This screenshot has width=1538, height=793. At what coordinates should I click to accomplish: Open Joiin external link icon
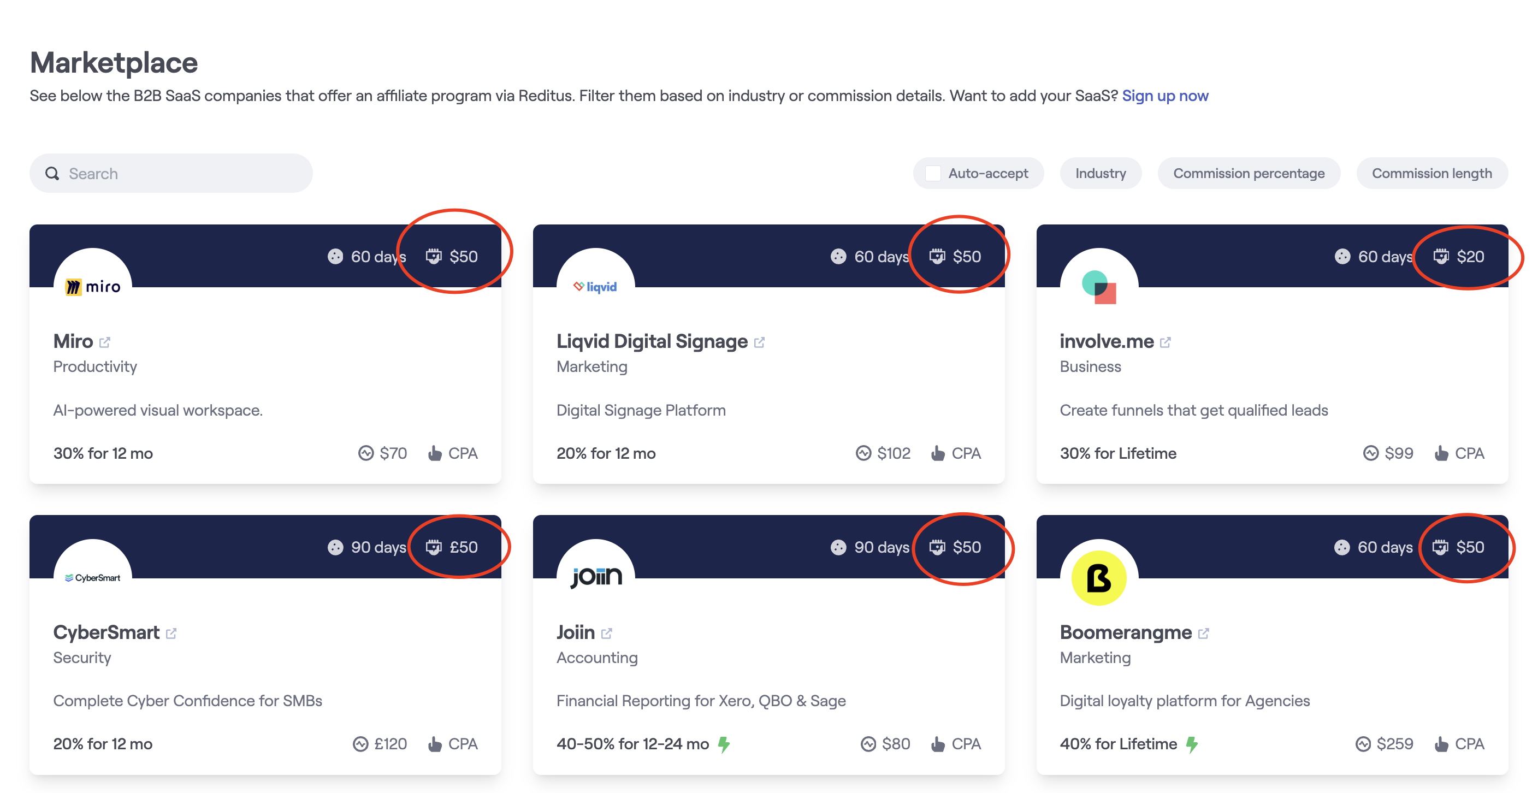(x=607, y=633)
